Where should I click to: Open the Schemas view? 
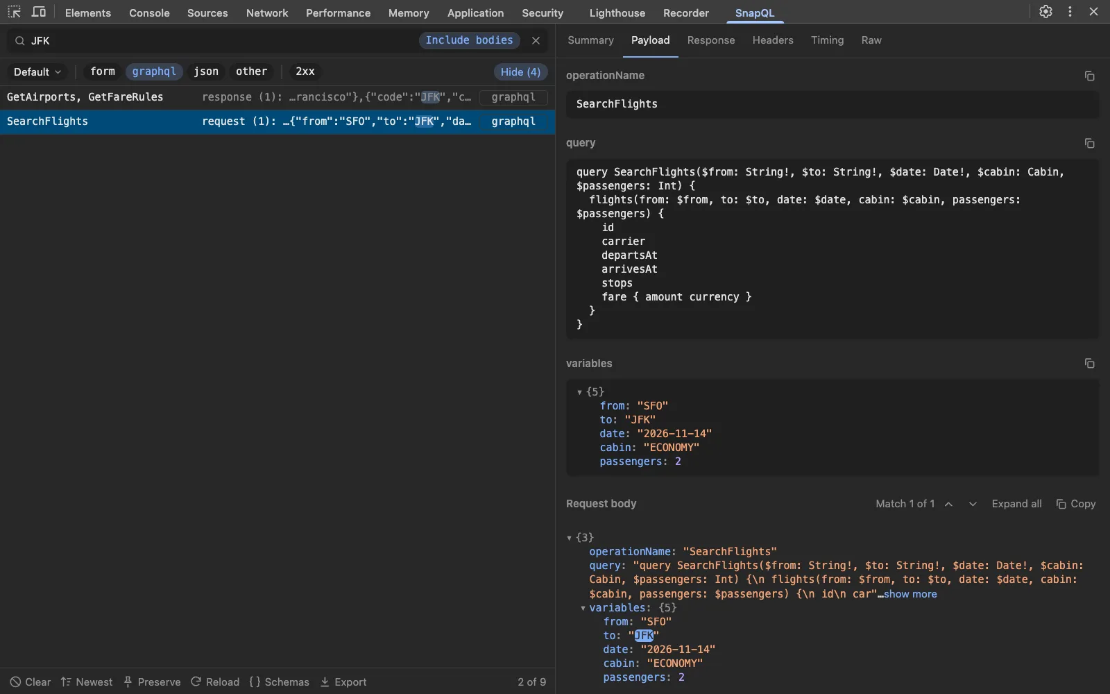(279, 682)
